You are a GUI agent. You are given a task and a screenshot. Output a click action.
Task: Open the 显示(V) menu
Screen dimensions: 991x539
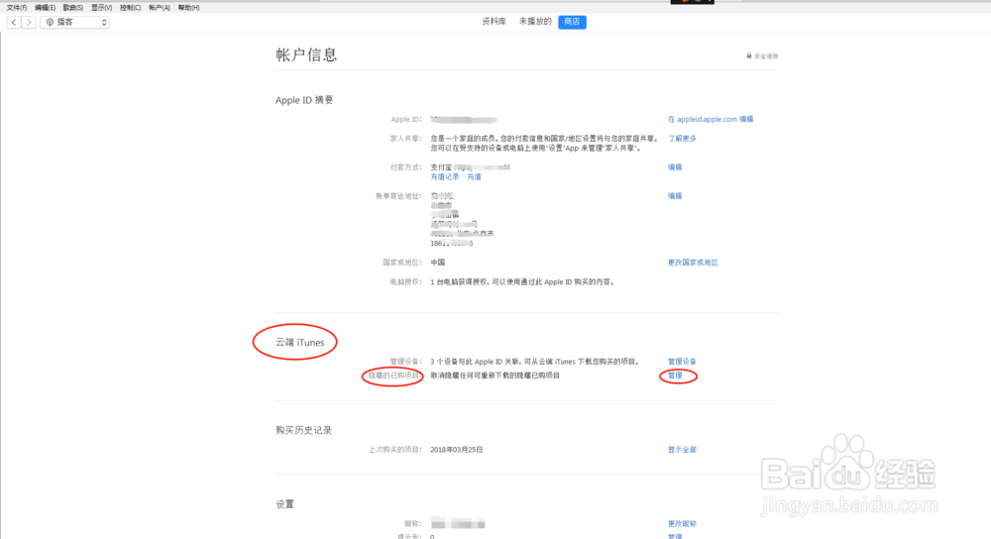click(x=102, y=8)
